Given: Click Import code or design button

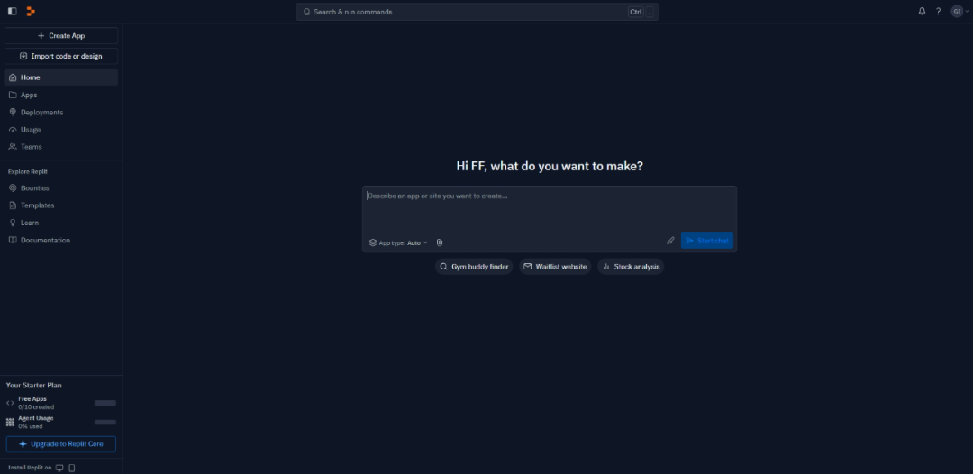Looking at the screenshot, I should [x=61, y=56].
